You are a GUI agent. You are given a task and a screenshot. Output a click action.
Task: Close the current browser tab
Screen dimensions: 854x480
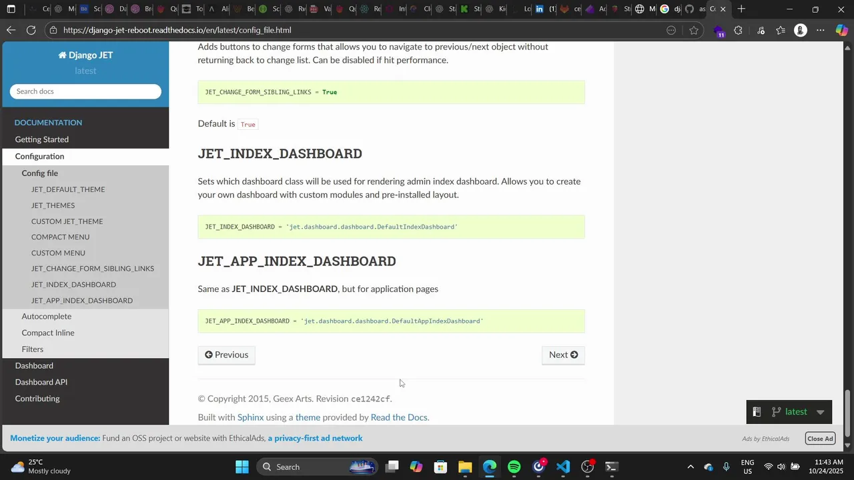723,9
